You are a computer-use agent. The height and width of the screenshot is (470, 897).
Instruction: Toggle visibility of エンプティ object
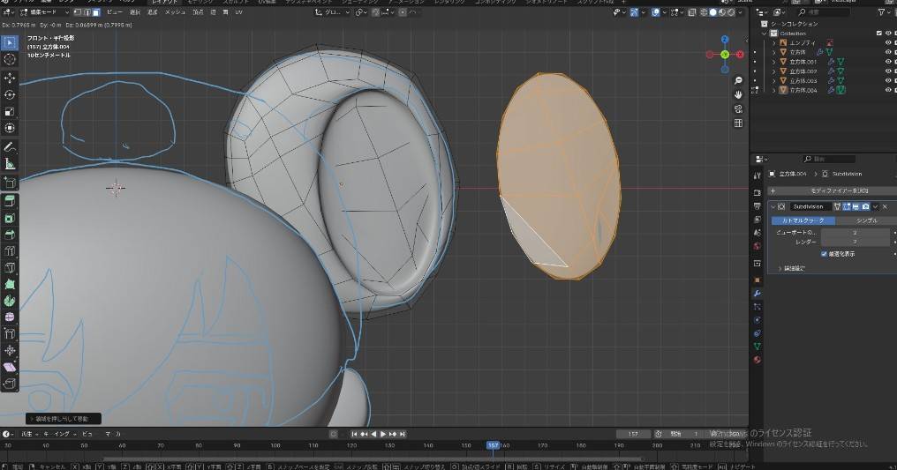[888, 42]
